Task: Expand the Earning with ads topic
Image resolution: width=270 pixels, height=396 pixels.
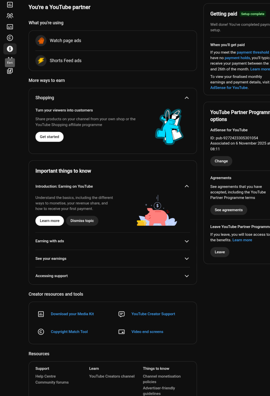Action: tap(187, 241)
